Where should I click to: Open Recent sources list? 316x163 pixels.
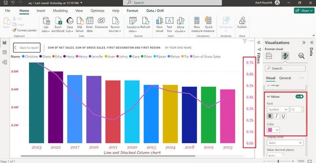(115, 25)
